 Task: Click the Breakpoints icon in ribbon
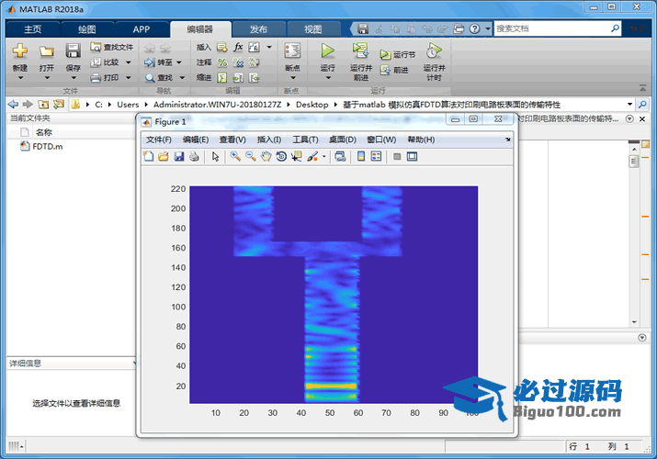click(292, 50)
